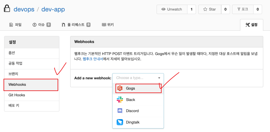The image size is (270, 132).
Task: Click the Gogs logo icon
Action: (x=120, y=88)
